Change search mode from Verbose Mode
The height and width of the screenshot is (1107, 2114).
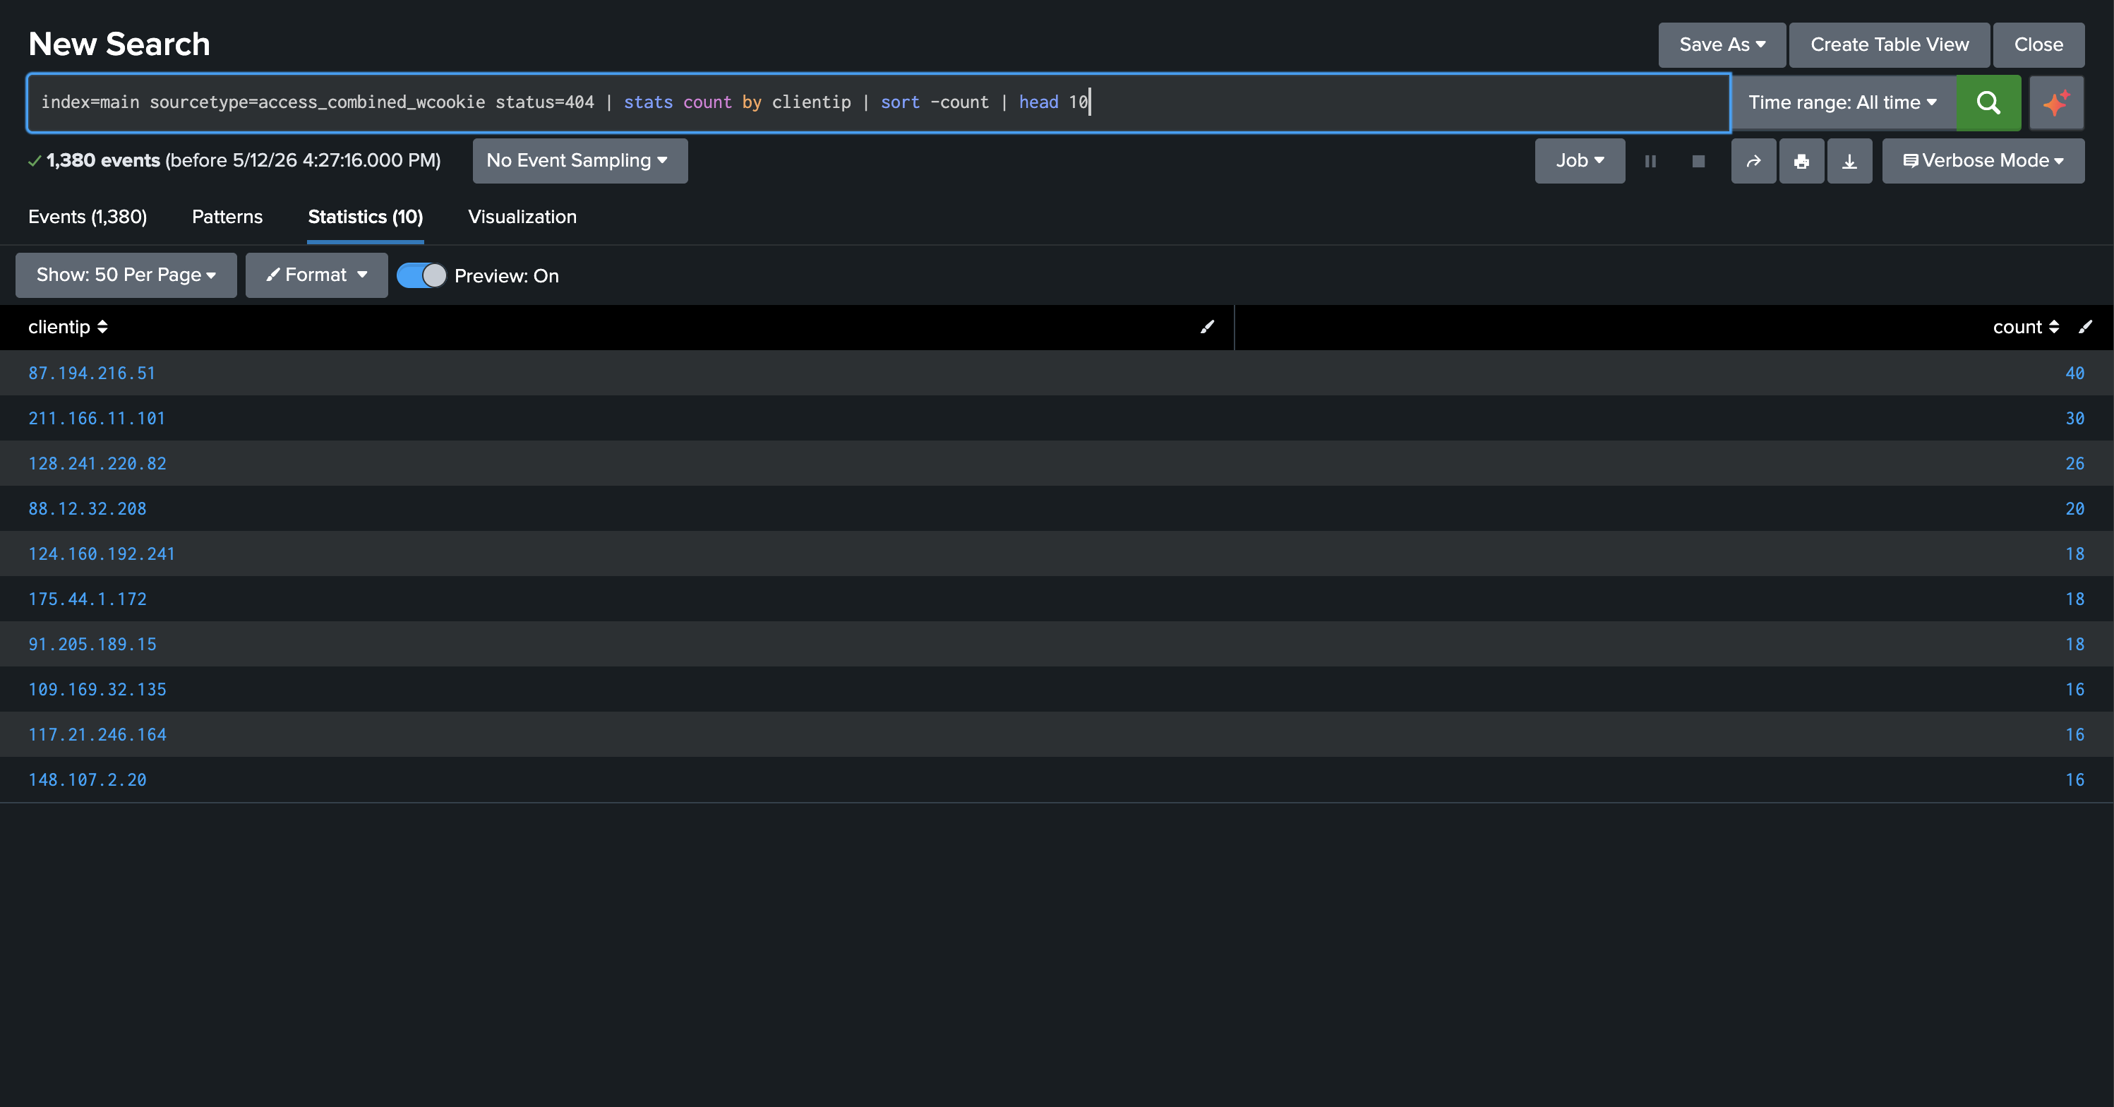[x=1983, y=161]
